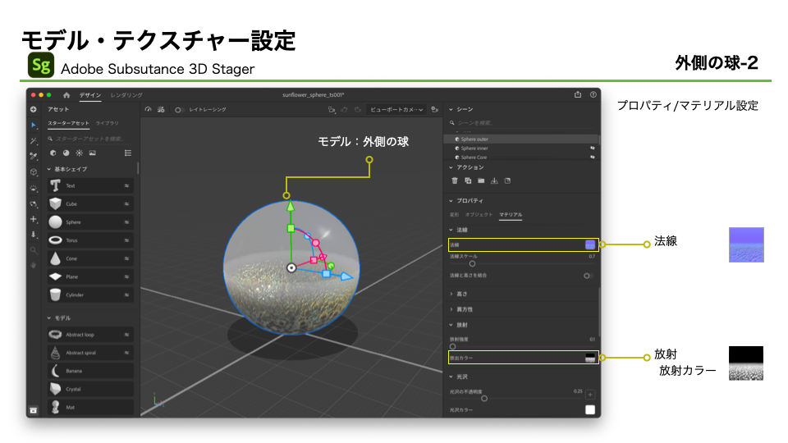788x443 pixels.
Task: Click the emission color texture swatch
Action: coord(590,358)
